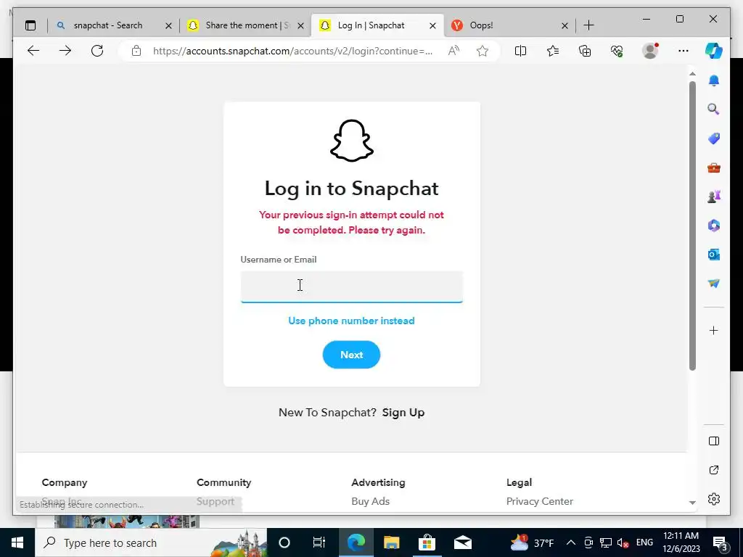
Task: Open a new tab with plus button
Action: click(x=588, y=25)
